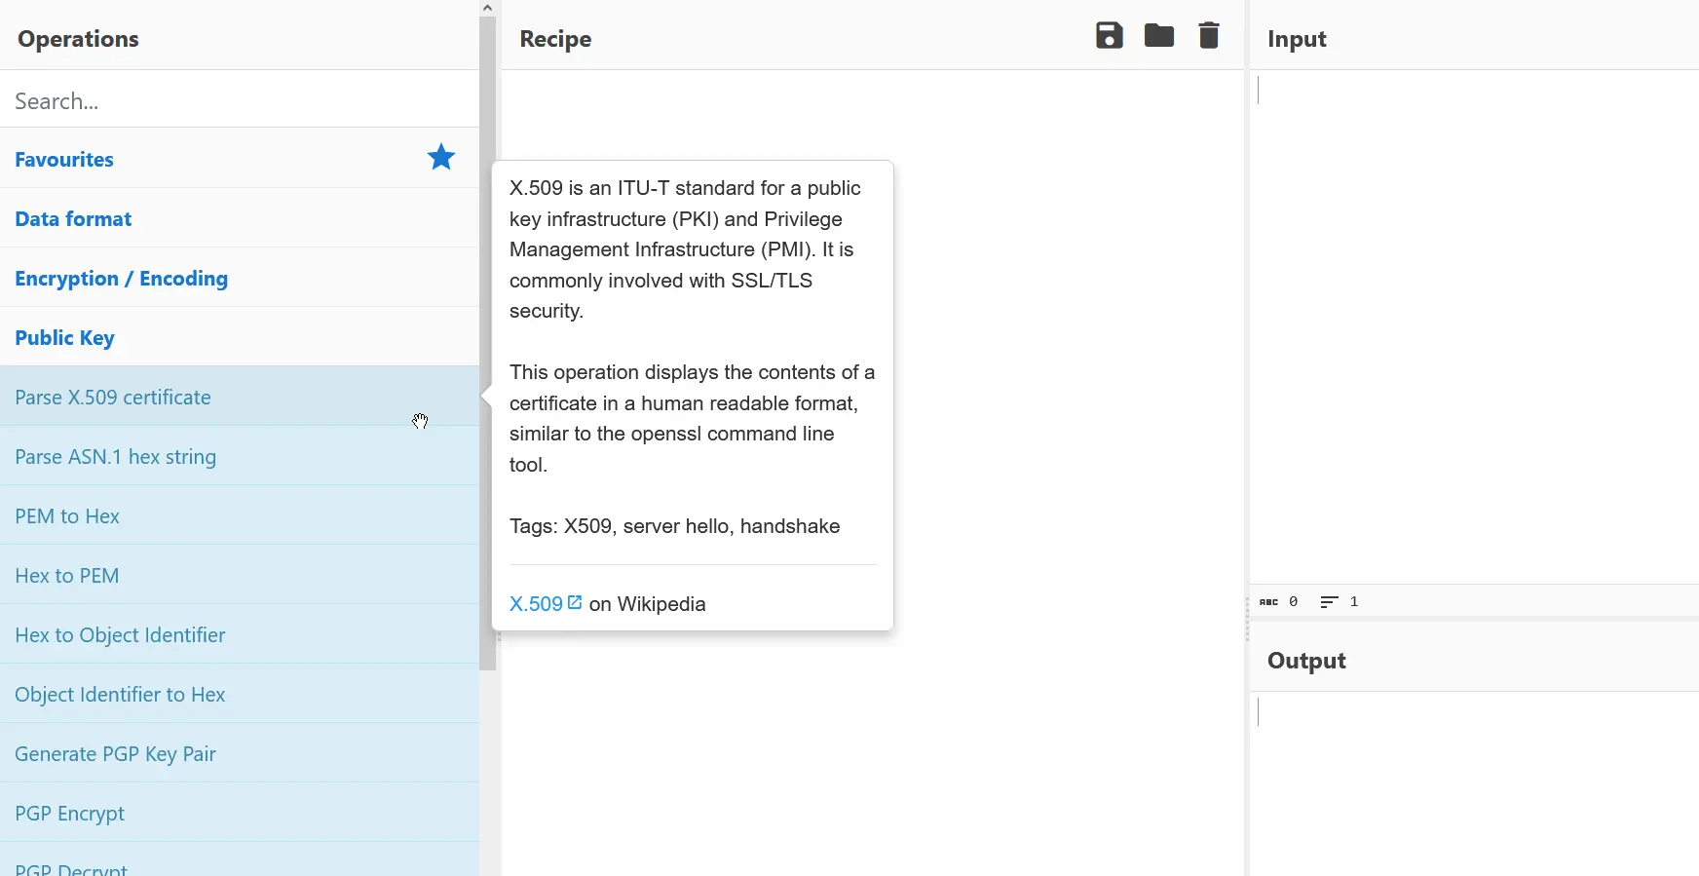Pick the Generate PGP Key Pair operation
The image size is (1699, 876).
[x=115, y=754]
